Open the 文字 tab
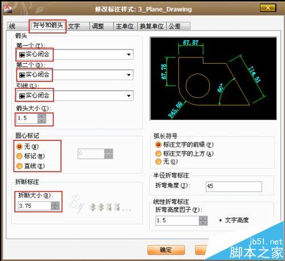285x261 pixels. [78, 26]
